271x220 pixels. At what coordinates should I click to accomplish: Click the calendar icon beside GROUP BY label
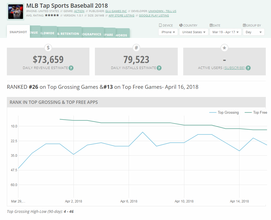[244, 25]
